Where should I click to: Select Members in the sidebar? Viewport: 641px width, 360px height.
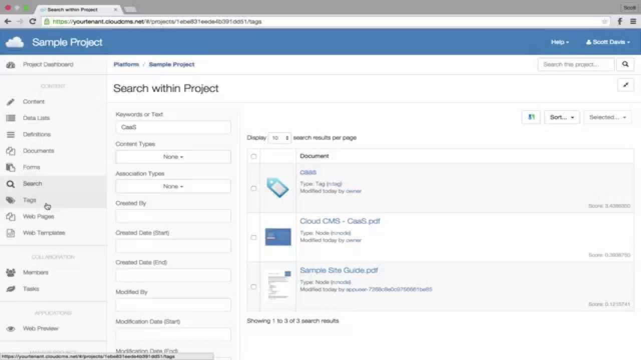[36, 272]
